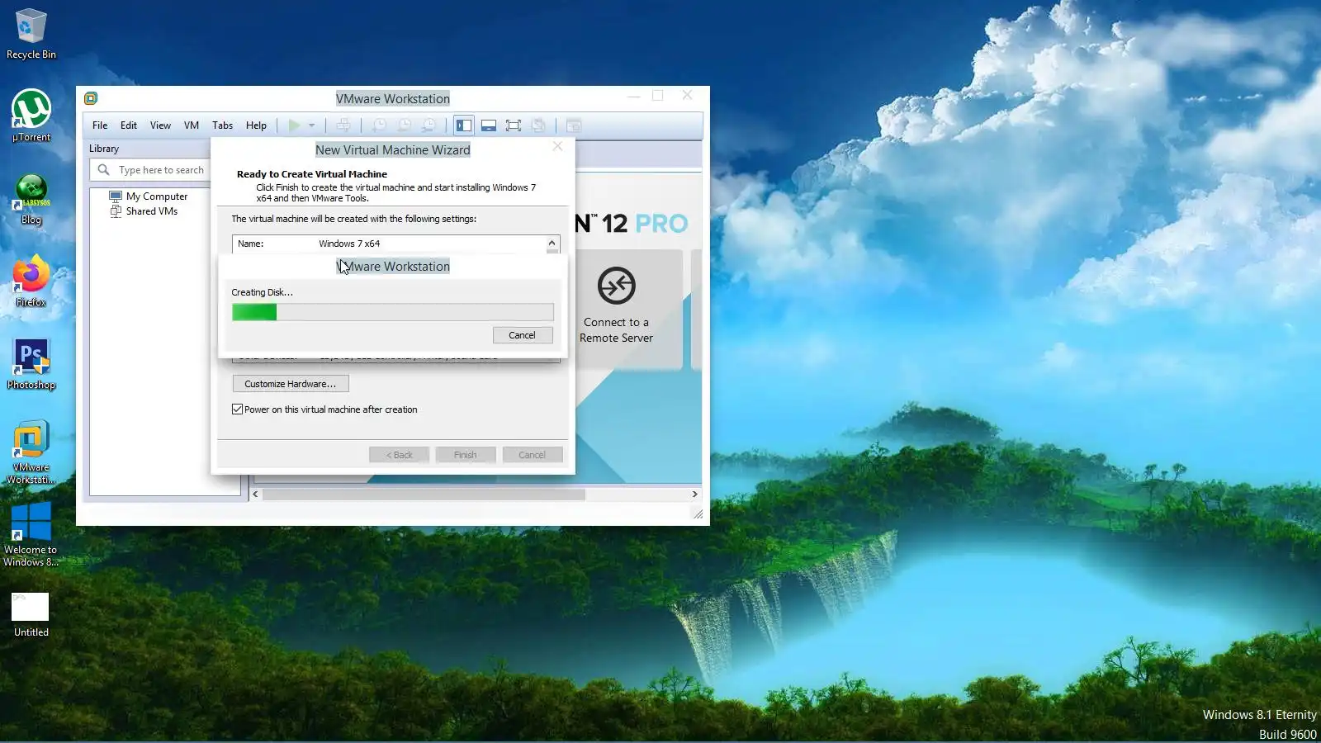The image size is (1321, 743).
Task: Toggle the thumbnail bar toolbar icon
Action: coord(489,125)
